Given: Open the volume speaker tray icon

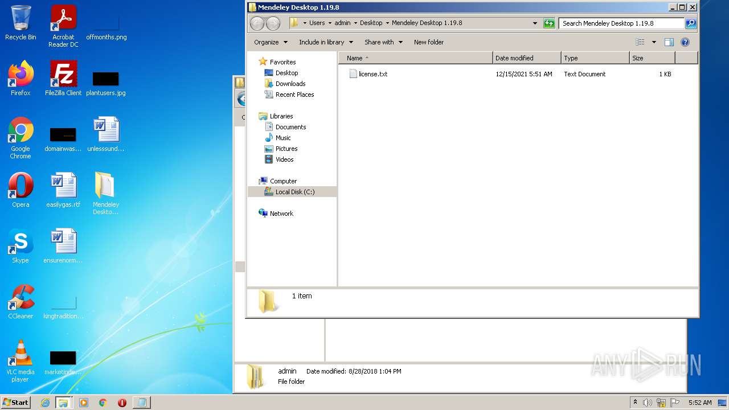Looking at the screenshot, I should click(x=648, y=403).
